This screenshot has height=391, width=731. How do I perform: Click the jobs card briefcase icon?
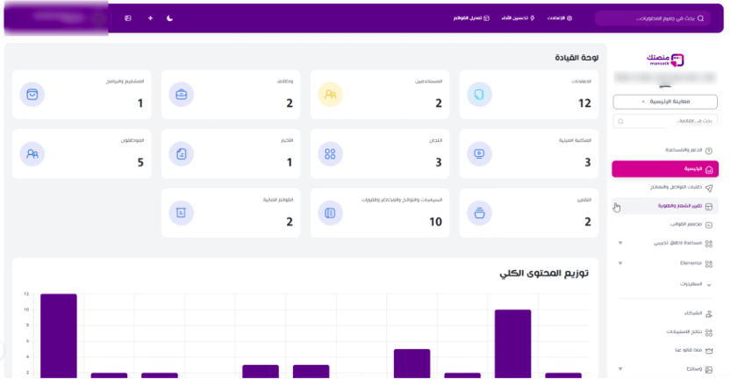tap(181, 95)
